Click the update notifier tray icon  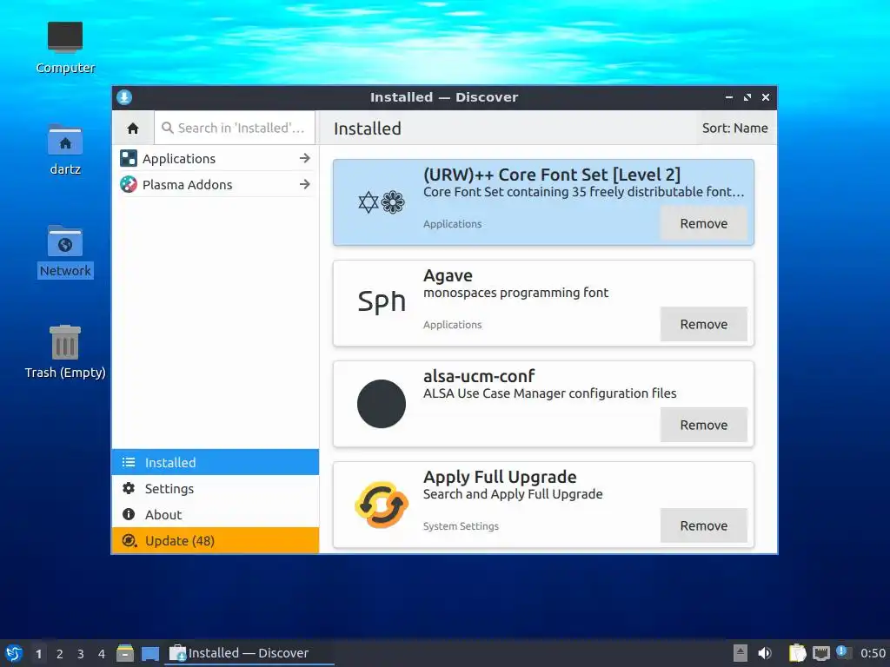843,652
